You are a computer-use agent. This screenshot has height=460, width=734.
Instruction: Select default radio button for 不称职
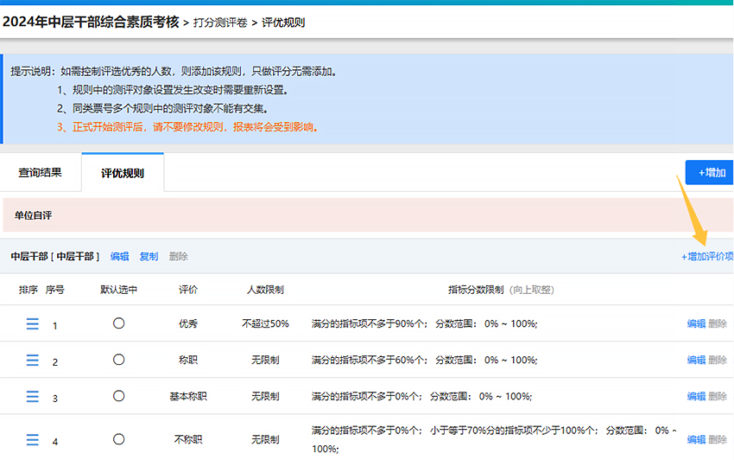(119, 439)
